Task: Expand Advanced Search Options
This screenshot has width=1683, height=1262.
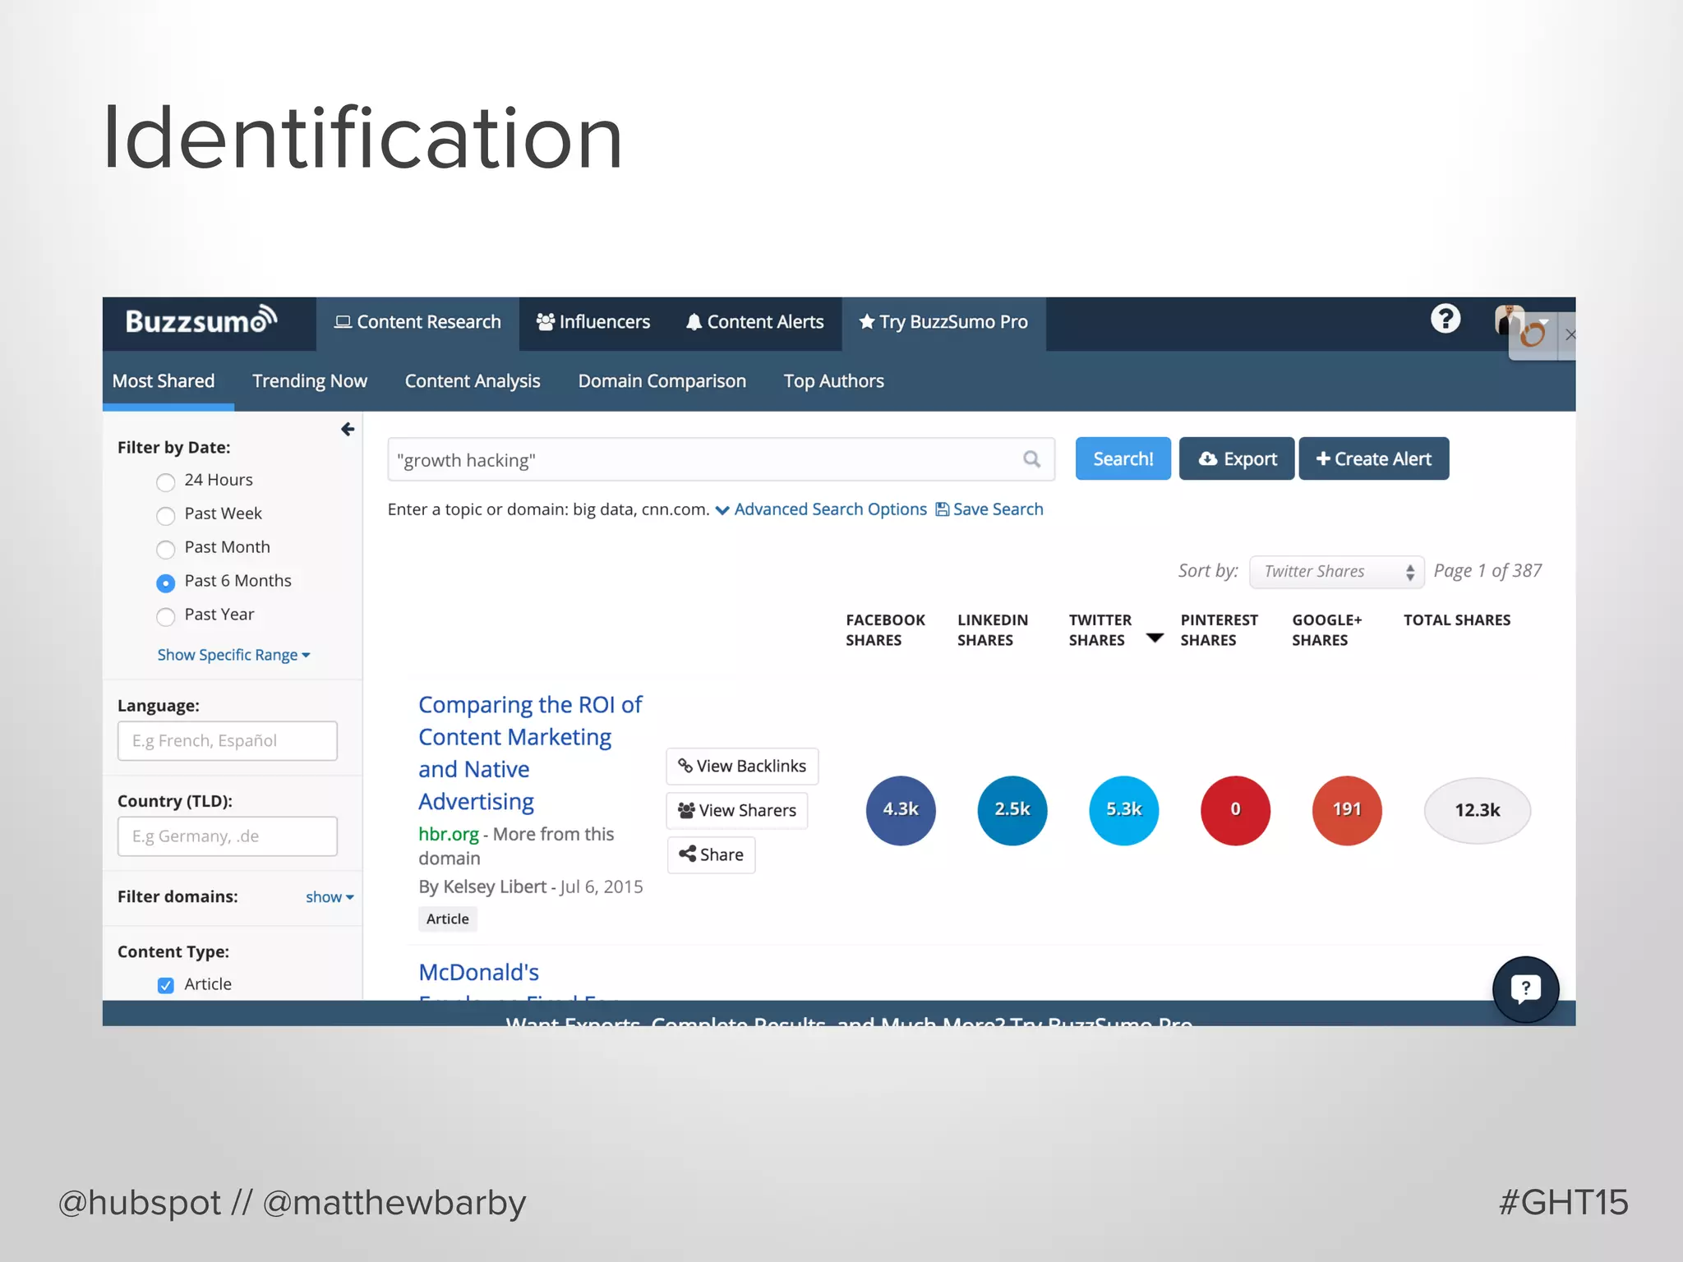Action: coord(821,509)
